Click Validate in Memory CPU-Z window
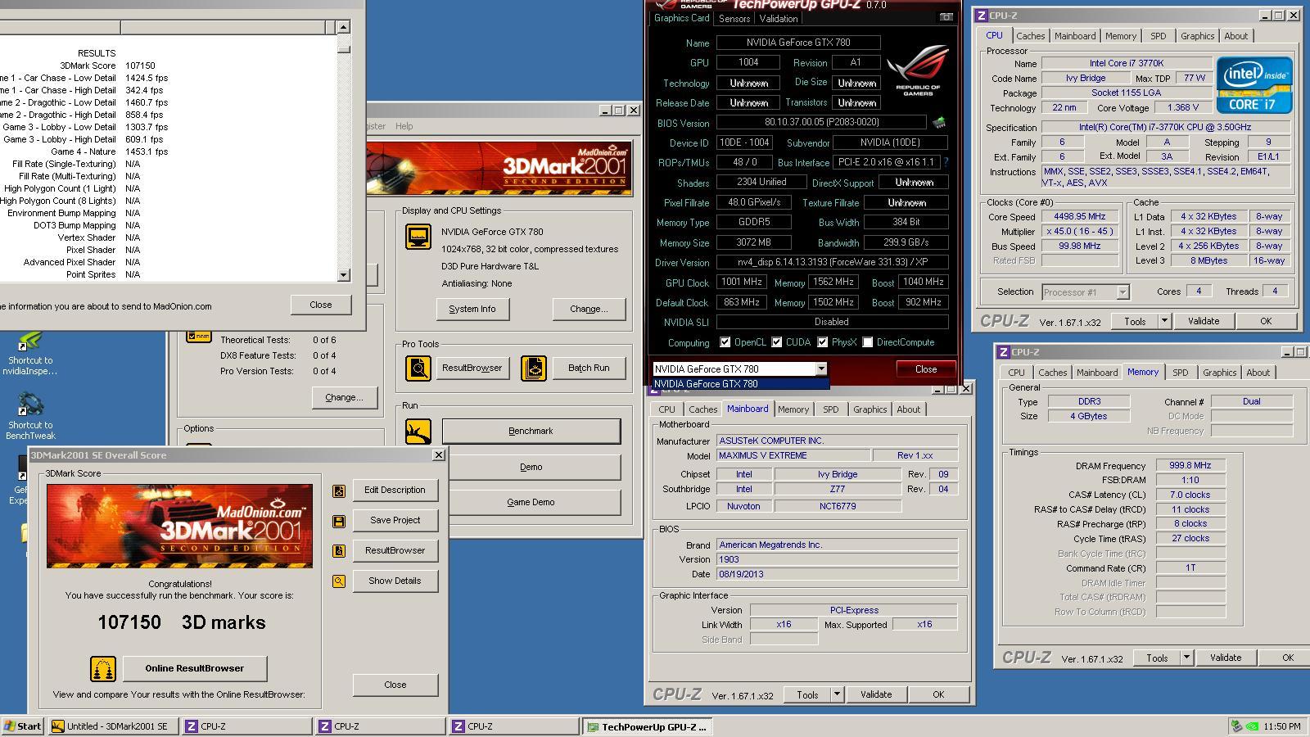 coord(1226,658)
